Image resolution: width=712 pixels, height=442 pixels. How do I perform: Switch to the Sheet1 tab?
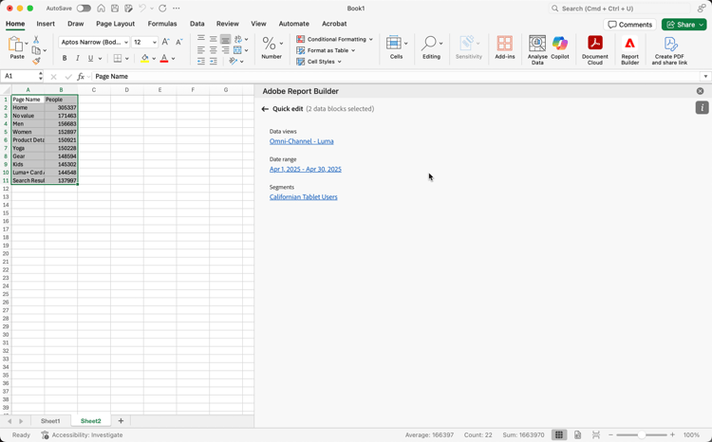coord(50,421)
